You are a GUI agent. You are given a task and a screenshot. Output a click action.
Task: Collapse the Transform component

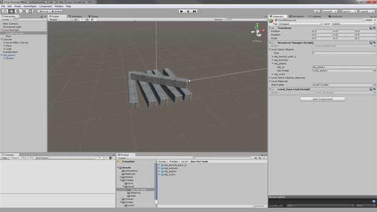pyautogui.click(x=270, y=28)
